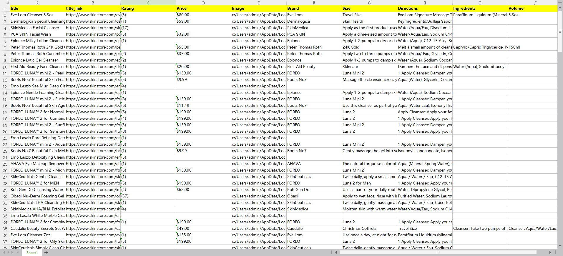Add a new sheet with the plus button

pos(46,252)
